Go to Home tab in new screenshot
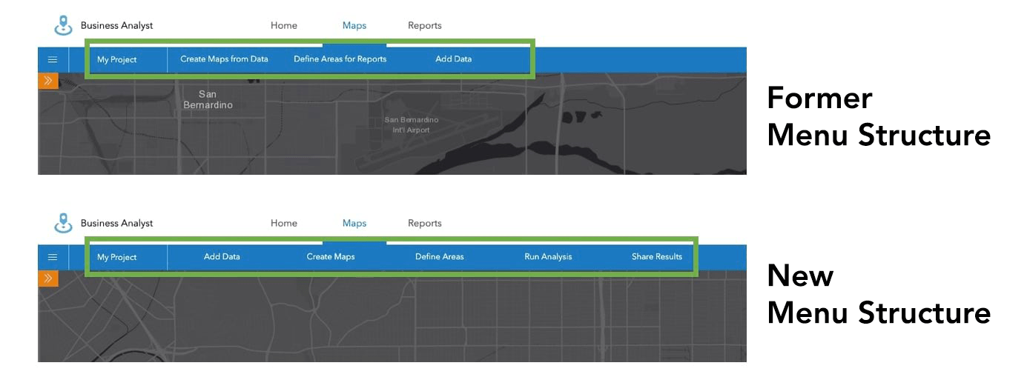1027x377 pixels. [x=284, y=223]
